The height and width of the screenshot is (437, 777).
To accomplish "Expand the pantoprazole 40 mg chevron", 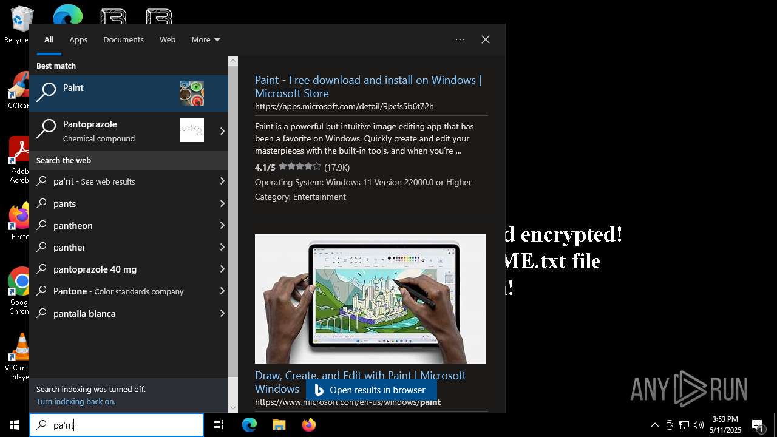I will (x=222, y=269).
